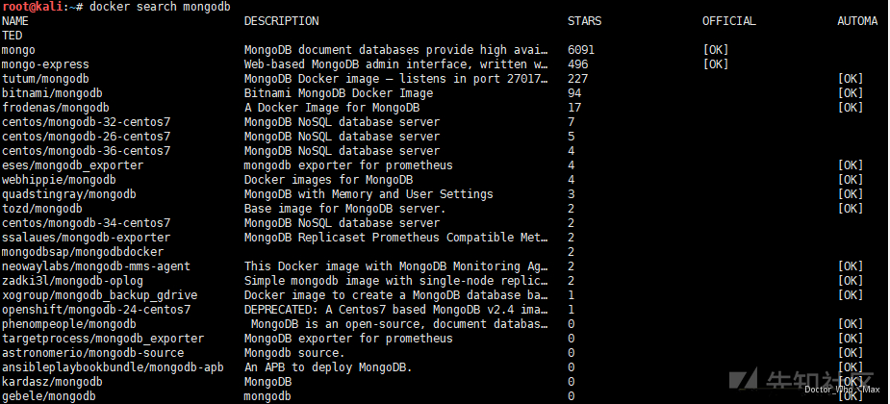Viewport: 890px width, 404px height.
Task: Click the 6091 stars value
Action: 581,50
